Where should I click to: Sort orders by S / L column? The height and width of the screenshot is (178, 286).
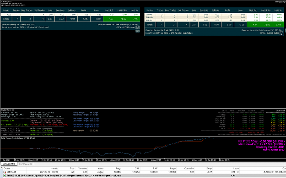(137, 168)
